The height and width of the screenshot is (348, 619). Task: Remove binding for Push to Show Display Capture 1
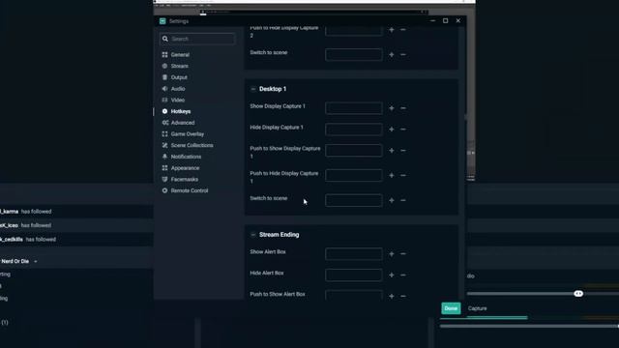click(403, 151)
